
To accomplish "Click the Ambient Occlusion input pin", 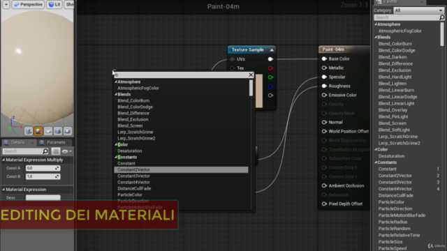I will 324,186.
